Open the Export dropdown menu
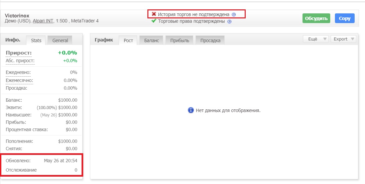The image size is (365, 184). tap(343, 39)
